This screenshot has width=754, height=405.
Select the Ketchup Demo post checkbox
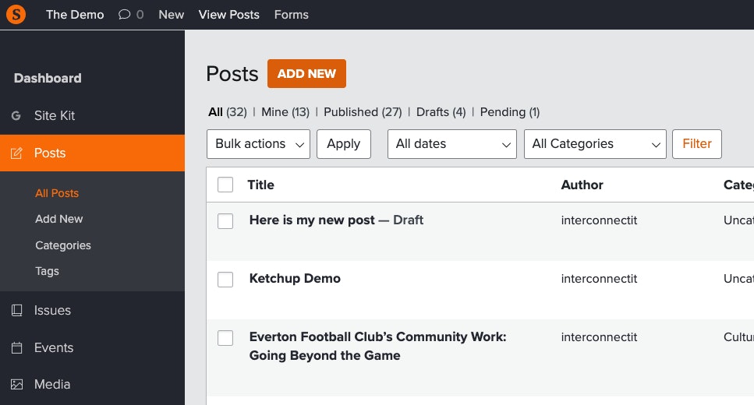(x=225, y=280)
